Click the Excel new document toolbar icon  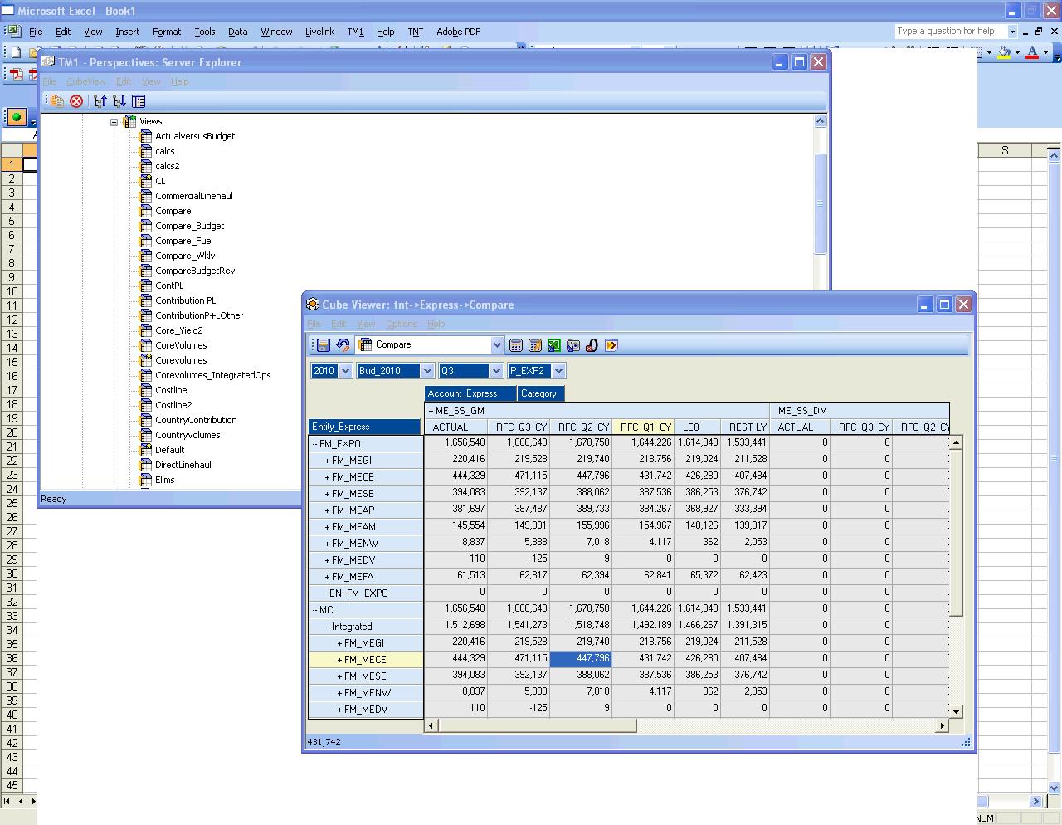16,52
